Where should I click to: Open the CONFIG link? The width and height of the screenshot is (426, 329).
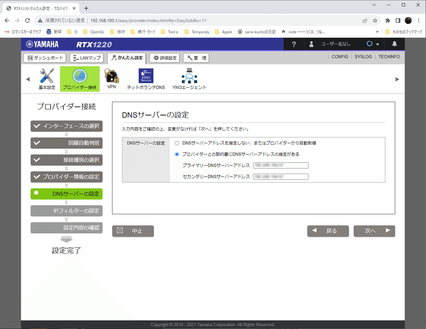point(340,56)
